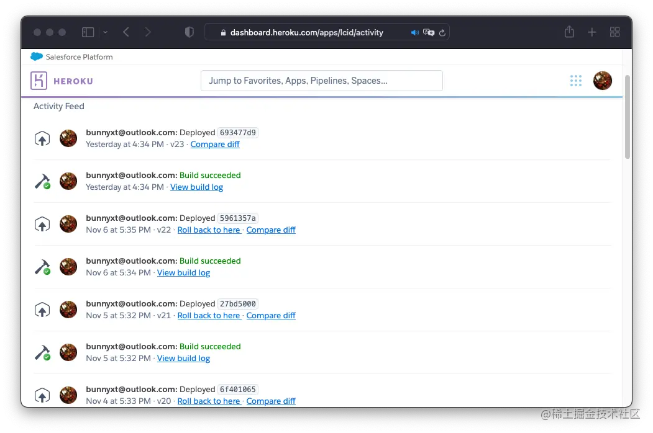Open the sidebar options chevron dropdown
The image size is (653, 433).
pos(106,32)
